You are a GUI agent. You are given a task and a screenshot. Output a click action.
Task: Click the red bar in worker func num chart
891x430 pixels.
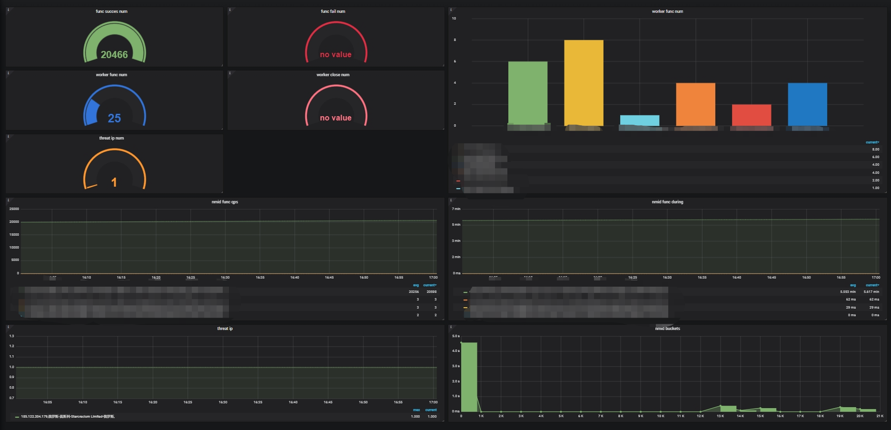[x=752, y=115]
